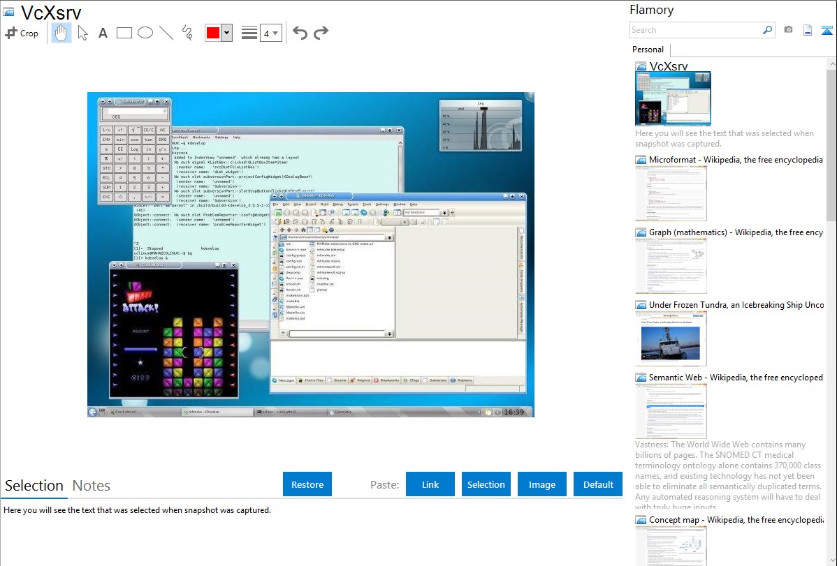Click the Under Frozen Tundra entry icon

click(641, 304)
